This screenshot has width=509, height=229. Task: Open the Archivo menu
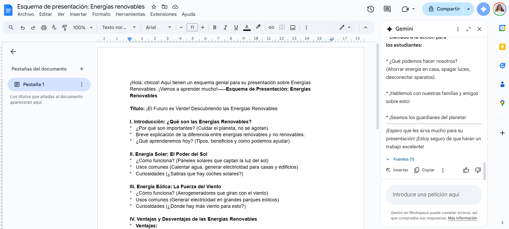(x=26, y=14)
